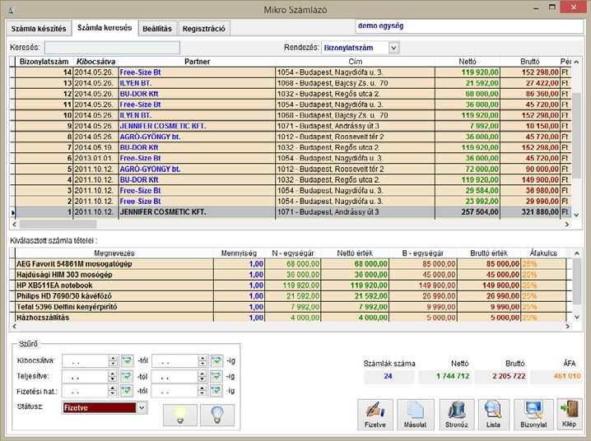Select the Philips HD 7690/30 kávéfőző item
Viewport: 591px width, 441px height.
291,296
